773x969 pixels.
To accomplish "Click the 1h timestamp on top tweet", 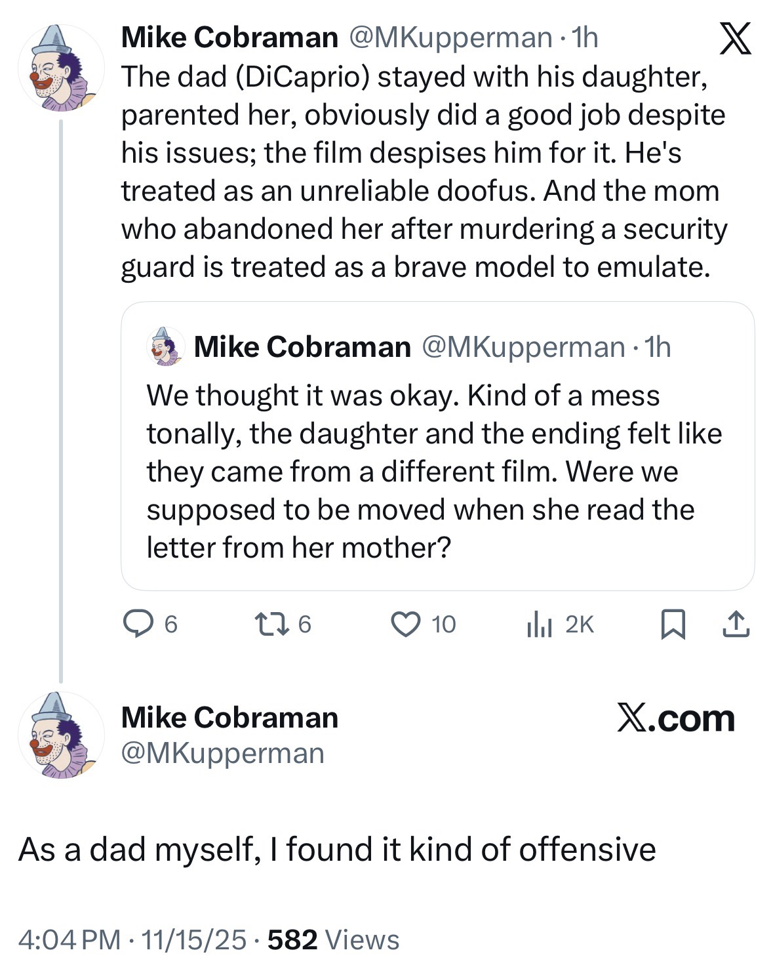I will tap(584, 38).
